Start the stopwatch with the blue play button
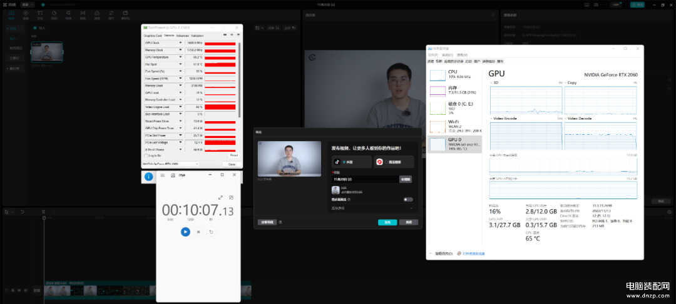 pyautogui.click(x=185, y=232)
